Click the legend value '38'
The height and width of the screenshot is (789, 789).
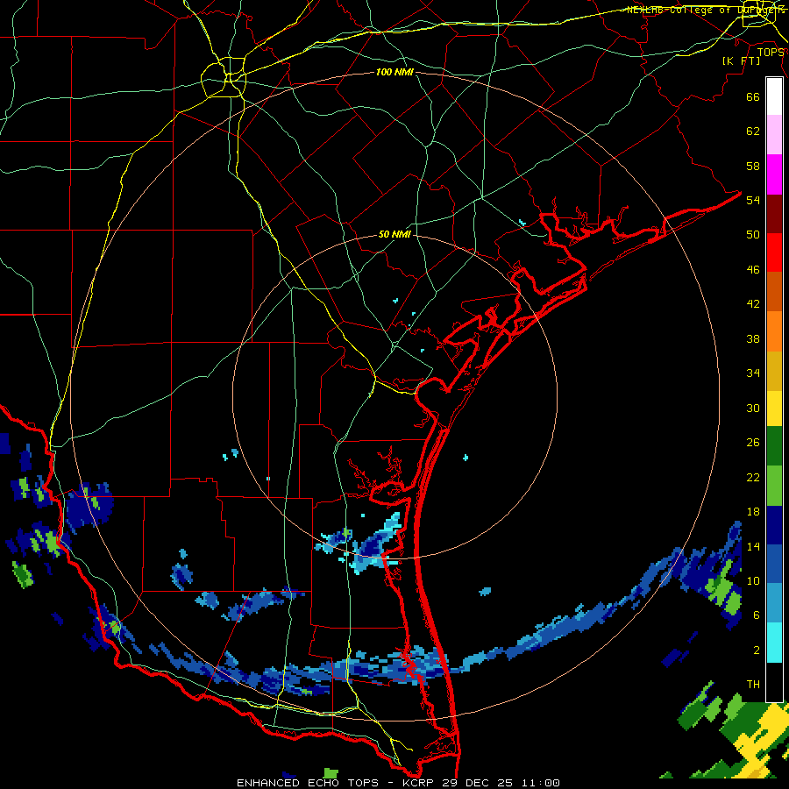pyautogui.click(x=753, y=338)
